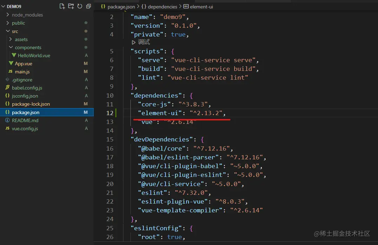Click the "eslintConfig" key
The height and width of the screenshot is (245, 378).
click(156, 228)
